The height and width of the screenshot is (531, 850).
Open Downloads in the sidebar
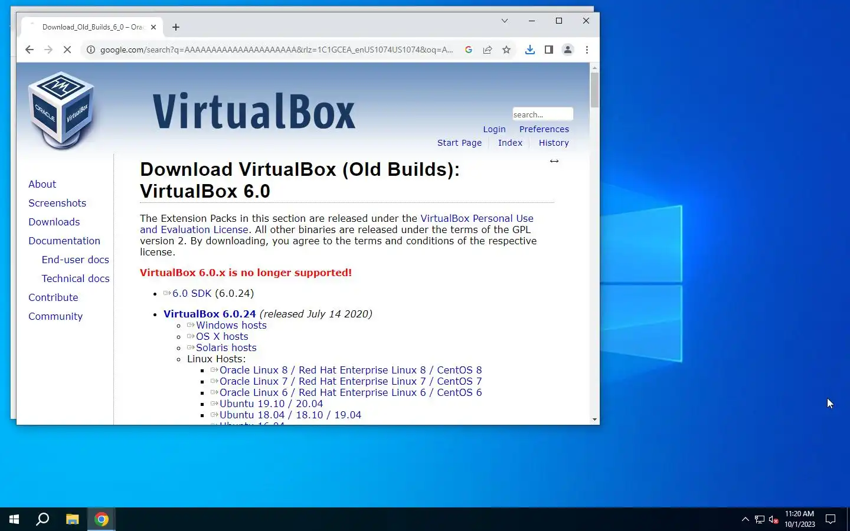tap(54, 222)
